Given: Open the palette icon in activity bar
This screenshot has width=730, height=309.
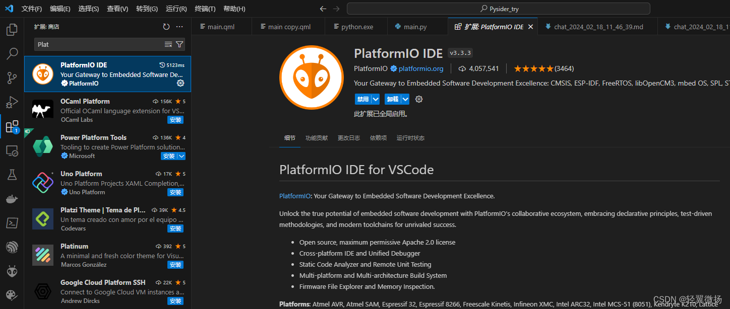Looking at the screenshot, I should (12, 295).
